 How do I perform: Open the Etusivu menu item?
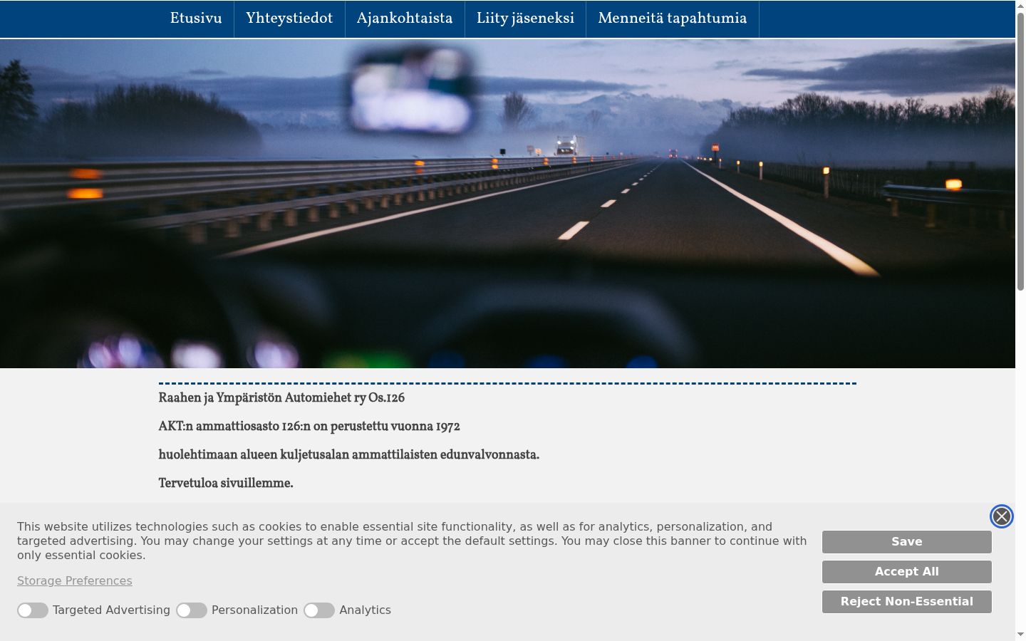(x=196, y=19)
